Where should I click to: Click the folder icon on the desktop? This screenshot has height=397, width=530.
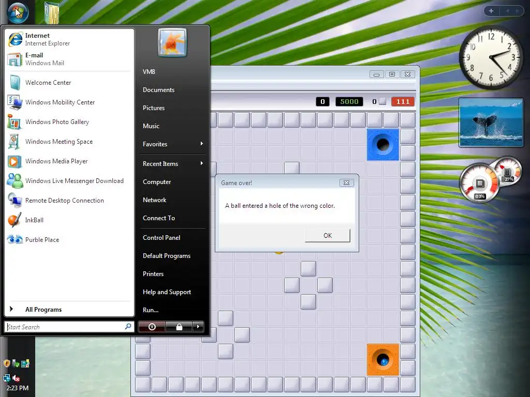click(52, 13)
